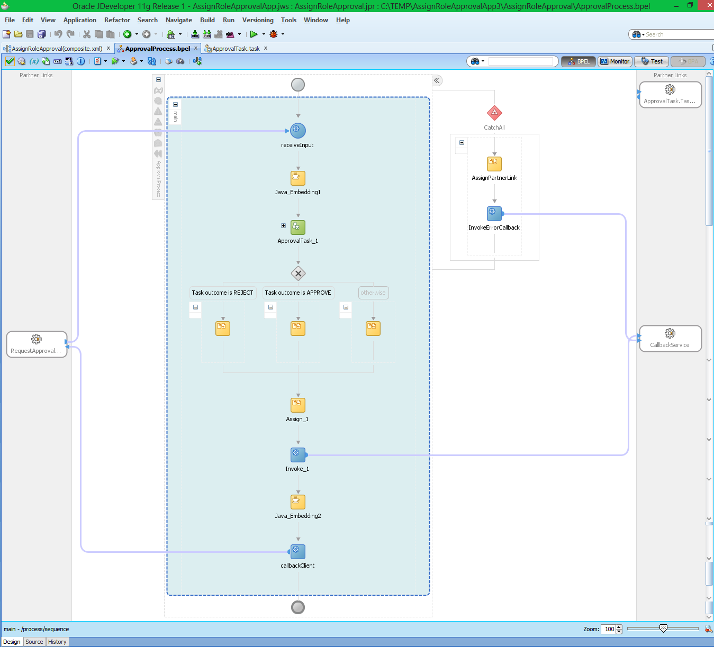Screen dimensions: 714x647
Task: Select the CallbackService partner link
Action: click(670, 339)
